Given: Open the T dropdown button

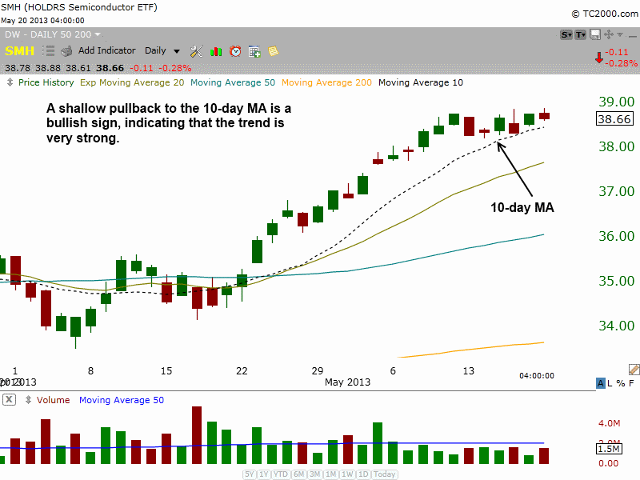Looking at the screenshot, I should point(581,34).
